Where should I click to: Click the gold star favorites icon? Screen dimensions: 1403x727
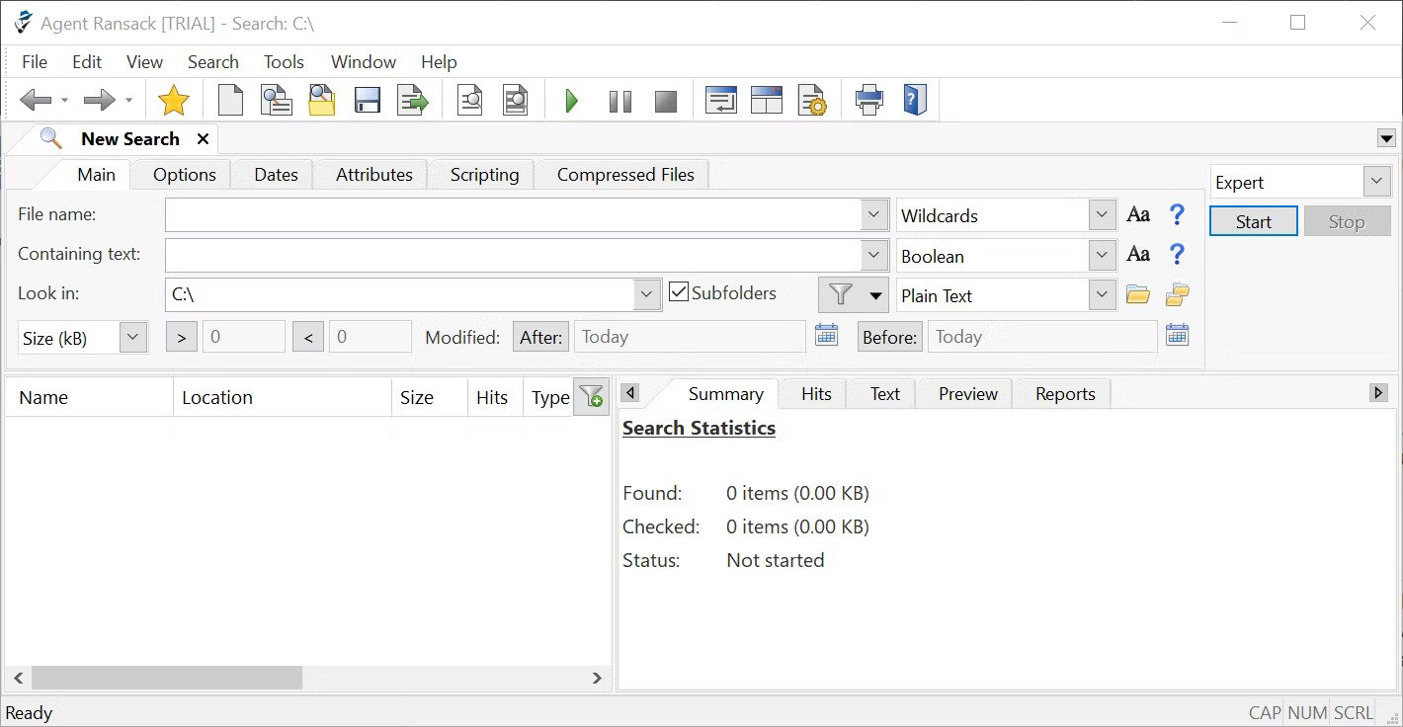(173, 101)
